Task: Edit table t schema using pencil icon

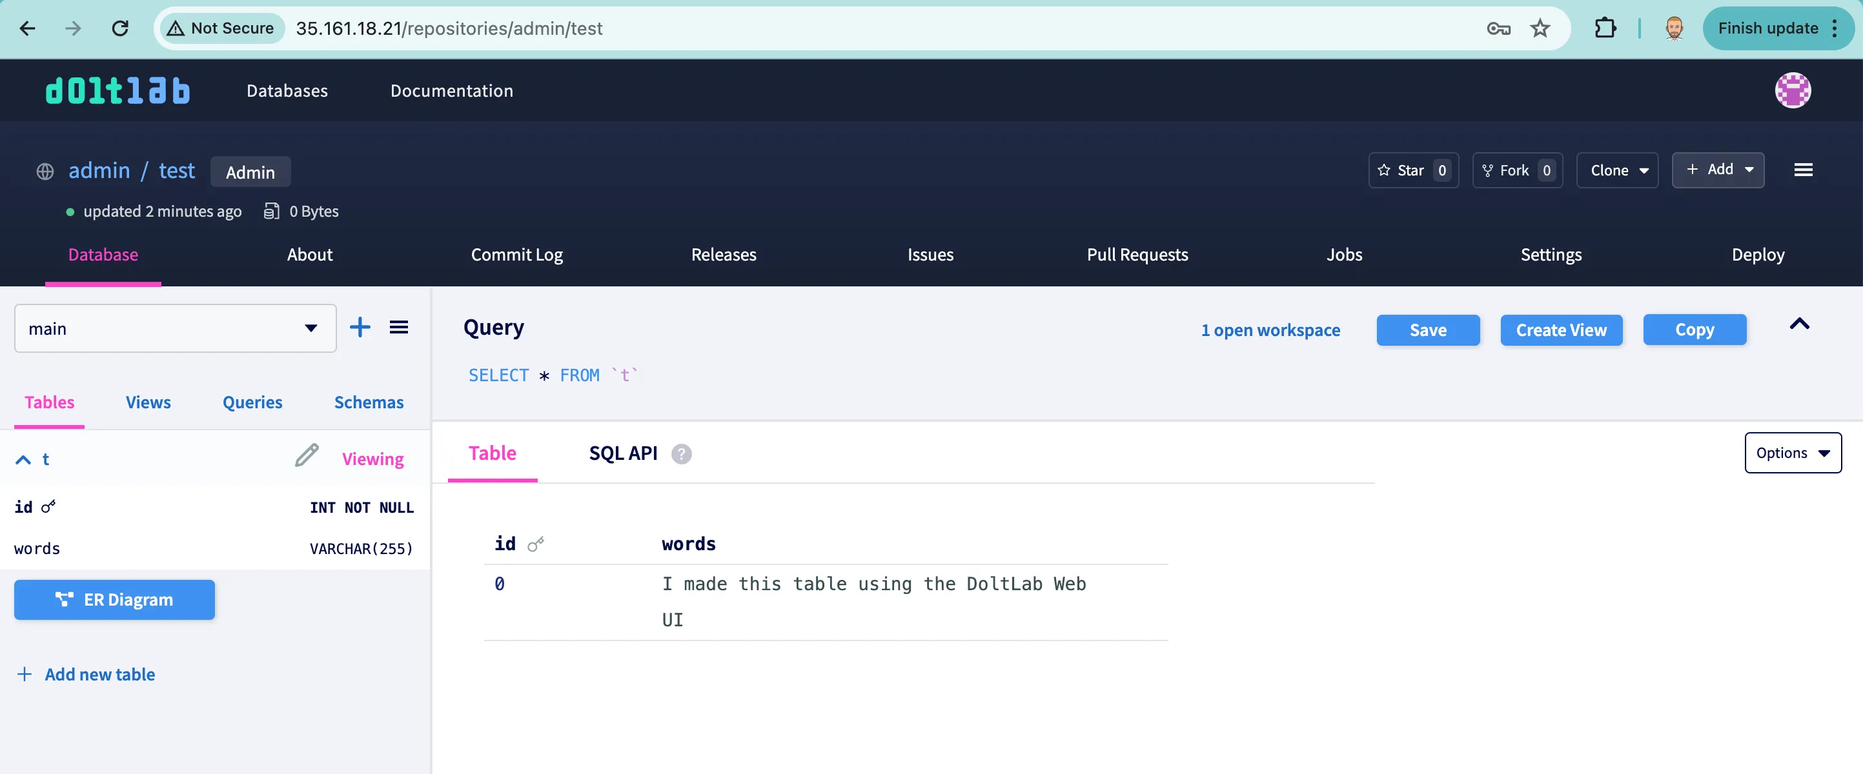Action: coord(307,456)
